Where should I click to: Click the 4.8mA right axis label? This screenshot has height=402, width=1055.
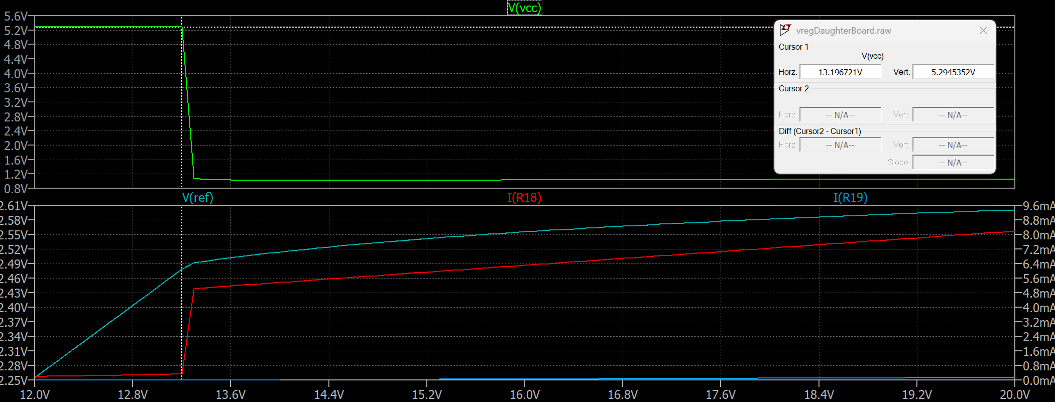tap(1038, 293)
